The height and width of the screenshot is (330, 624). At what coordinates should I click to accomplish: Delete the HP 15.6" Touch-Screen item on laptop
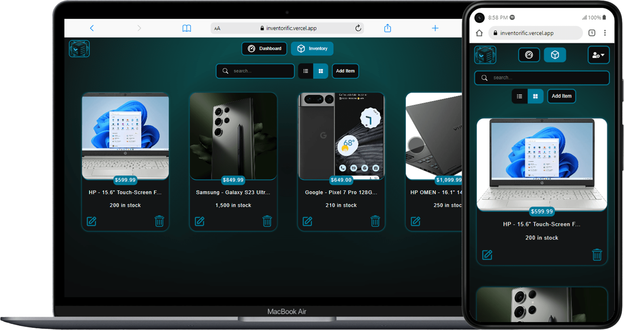point(159,221)
